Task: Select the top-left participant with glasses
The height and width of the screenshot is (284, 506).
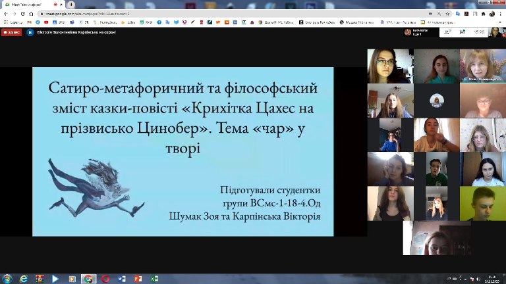Action: click(x=391, y=66)
